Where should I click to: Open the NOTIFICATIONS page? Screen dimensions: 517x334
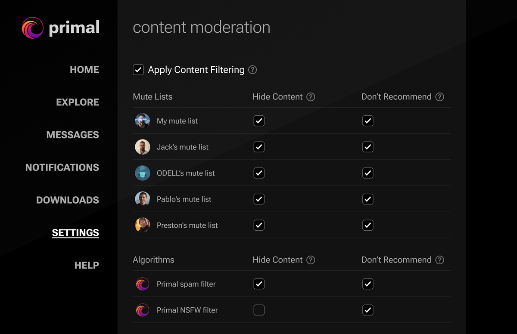pos(62,167)
